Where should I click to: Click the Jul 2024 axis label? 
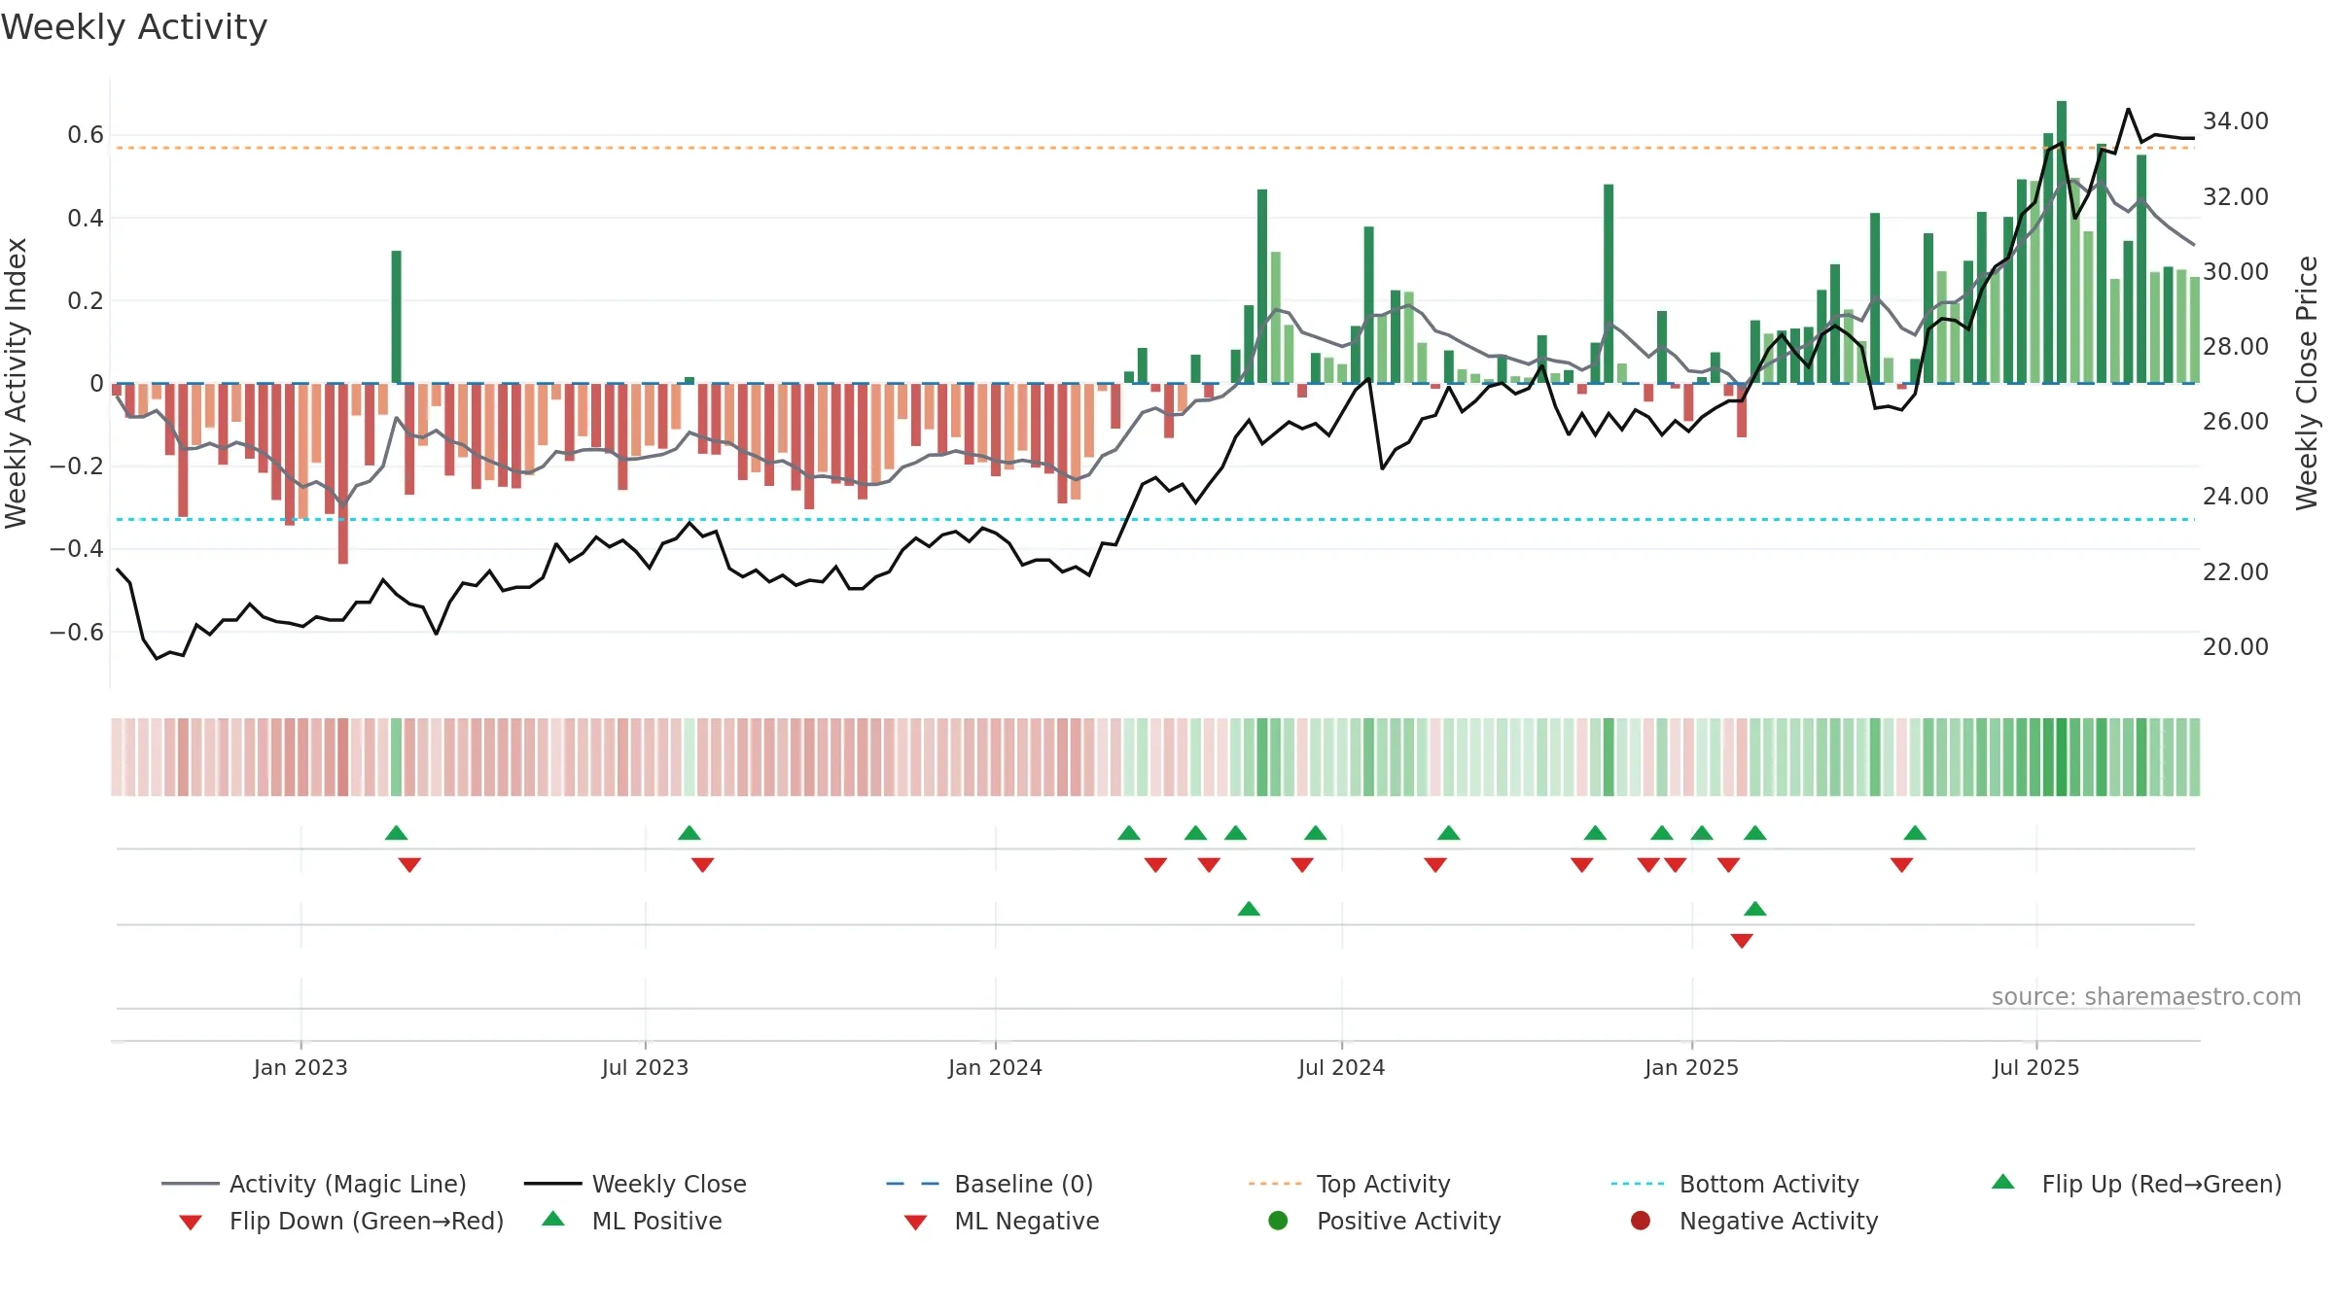[1341, 1067]
